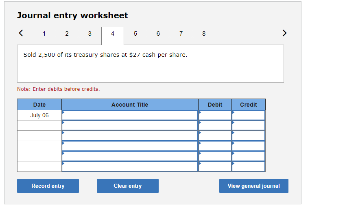Screen dimensions: 345x208
Task: Open Account Title dropdown in second row
Action: pos(130,125)
